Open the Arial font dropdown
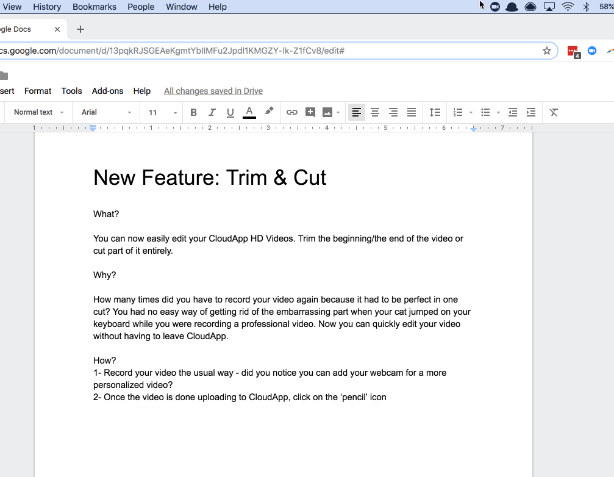The height and width of the screenshot is (477, 614). pyautogui.click(x=106, y=112)
